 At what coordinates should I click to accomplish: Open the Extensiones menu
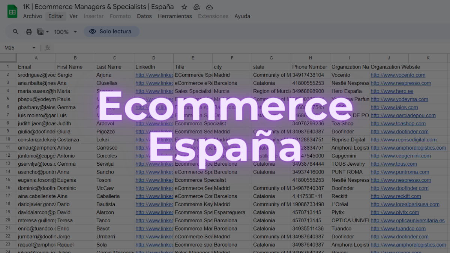[x=213, y=16]
